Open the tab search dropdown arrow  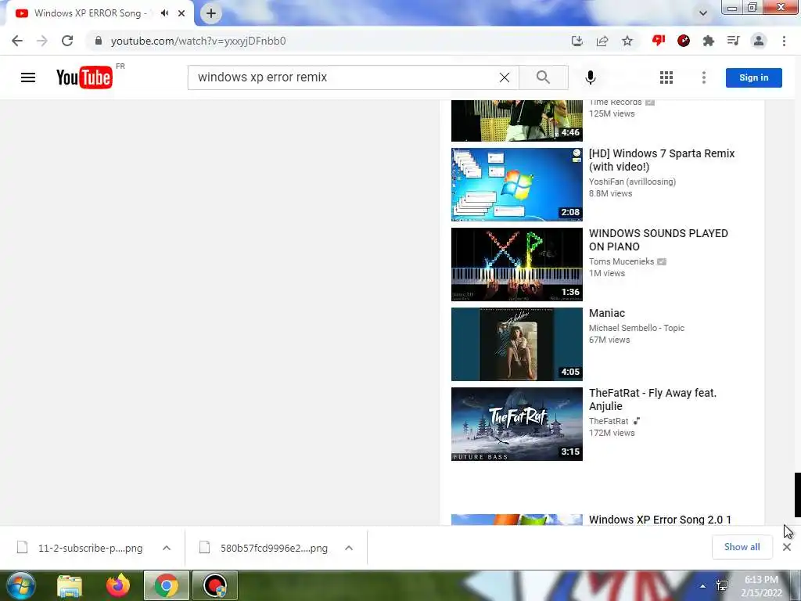(x=703, y=13)
